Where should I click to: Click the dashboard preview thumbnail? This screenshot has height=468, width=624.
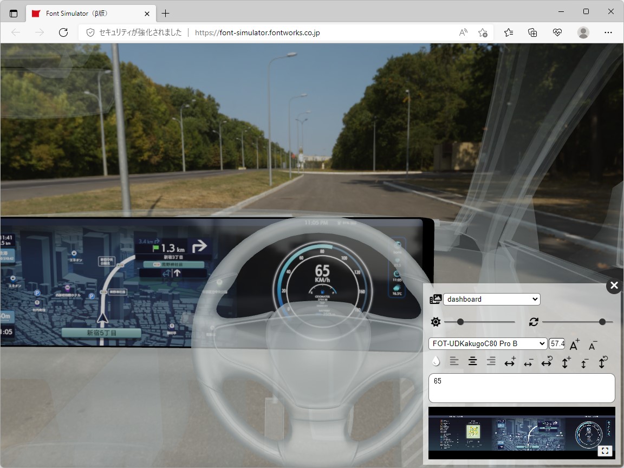522,433
